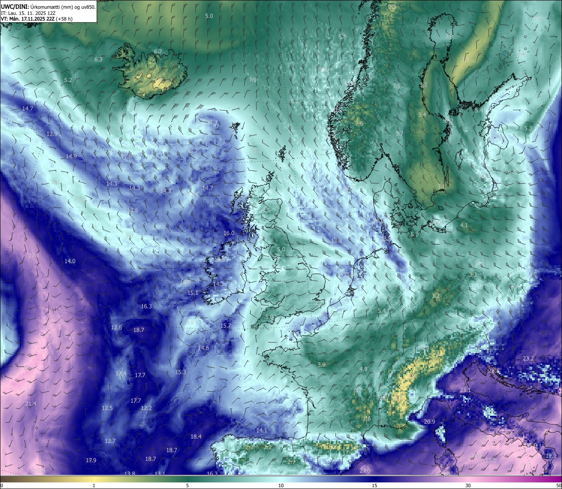Click the value 13.3 over the North Sea
Viewport: 562px width, 489px height.
[x=336, y=240]
